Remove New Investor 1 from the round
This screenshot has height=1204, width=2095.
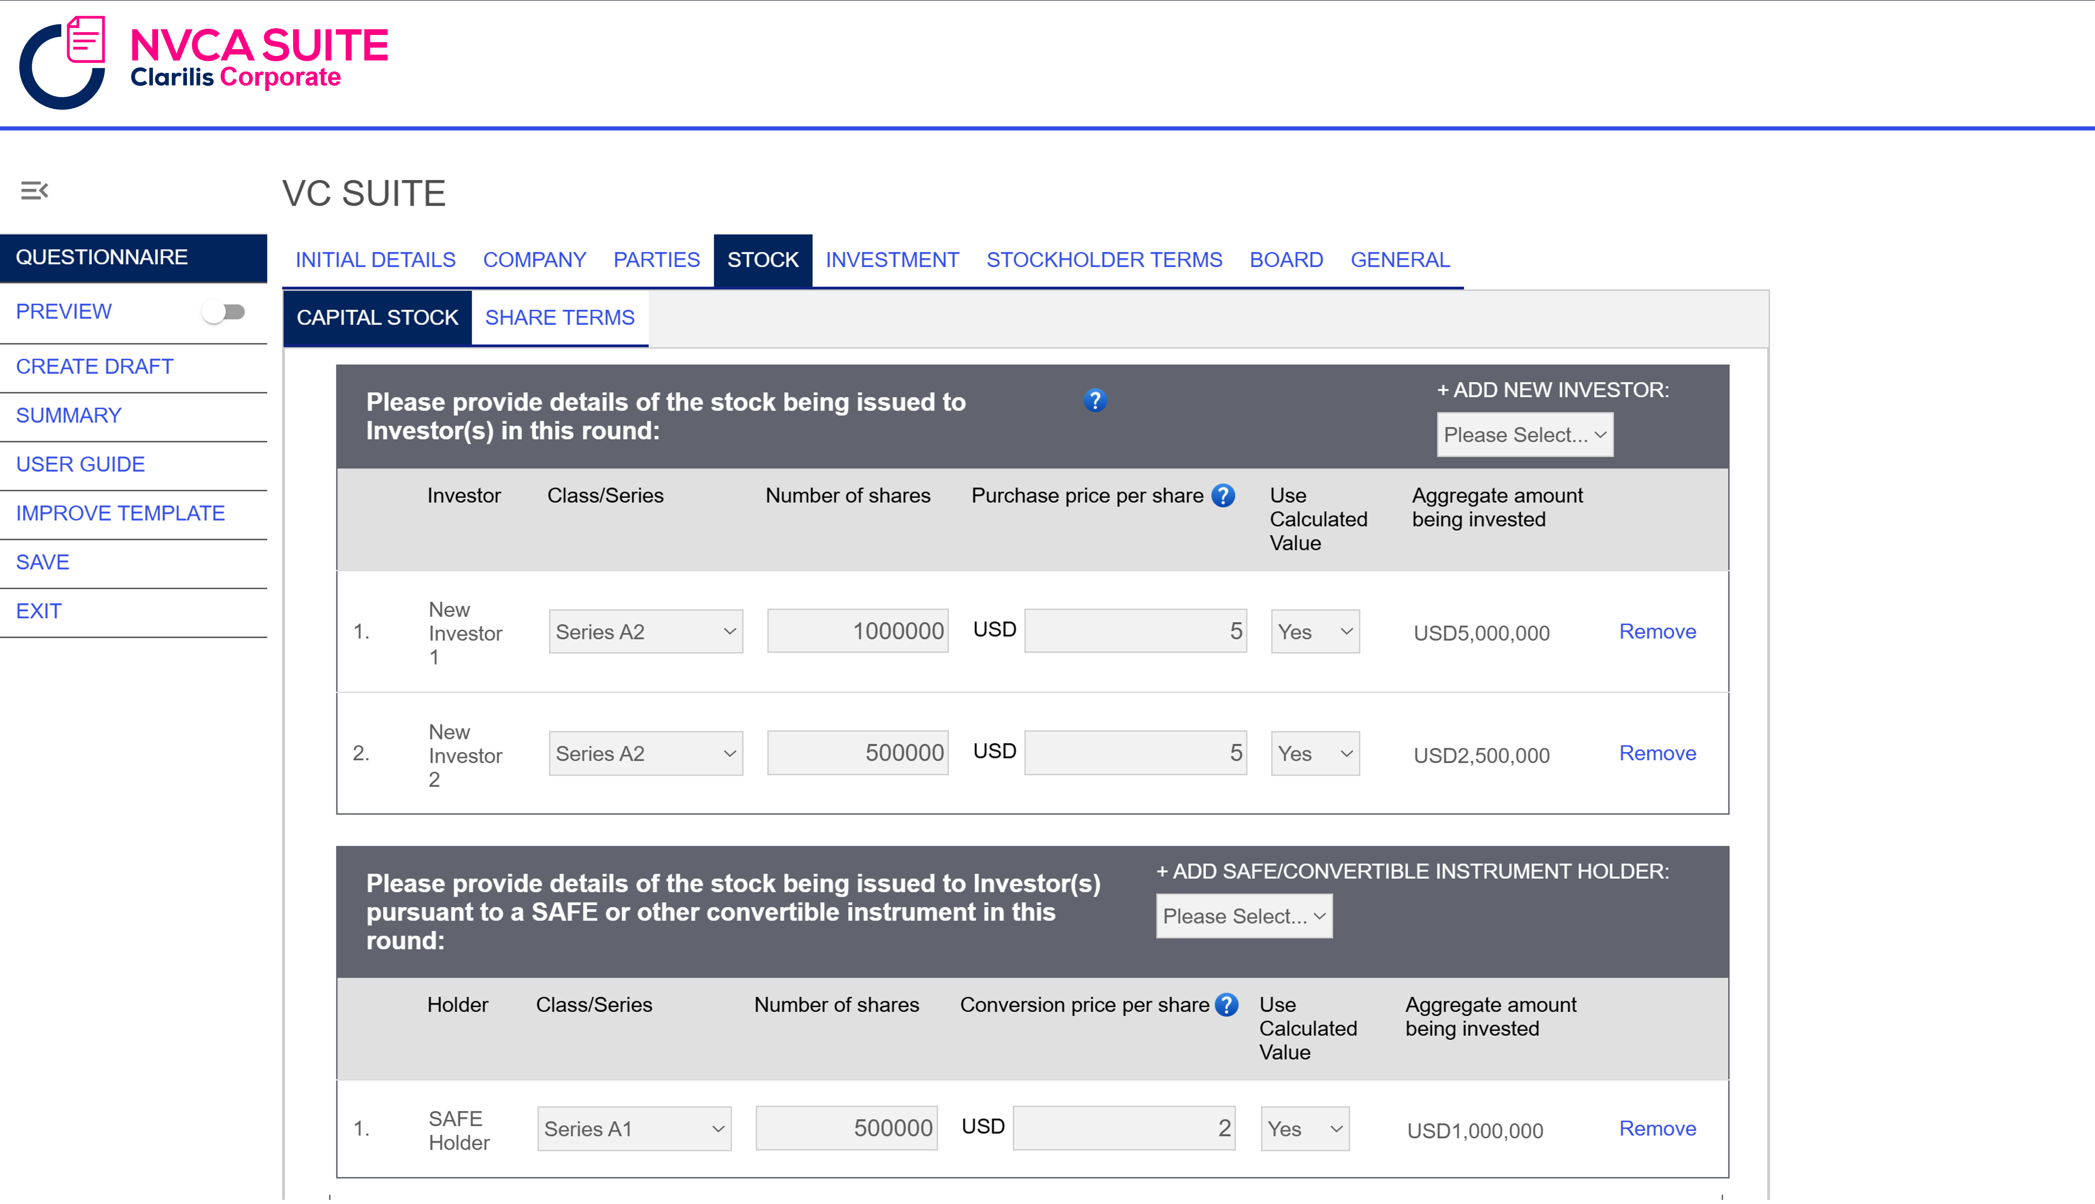pos(1656,631)
